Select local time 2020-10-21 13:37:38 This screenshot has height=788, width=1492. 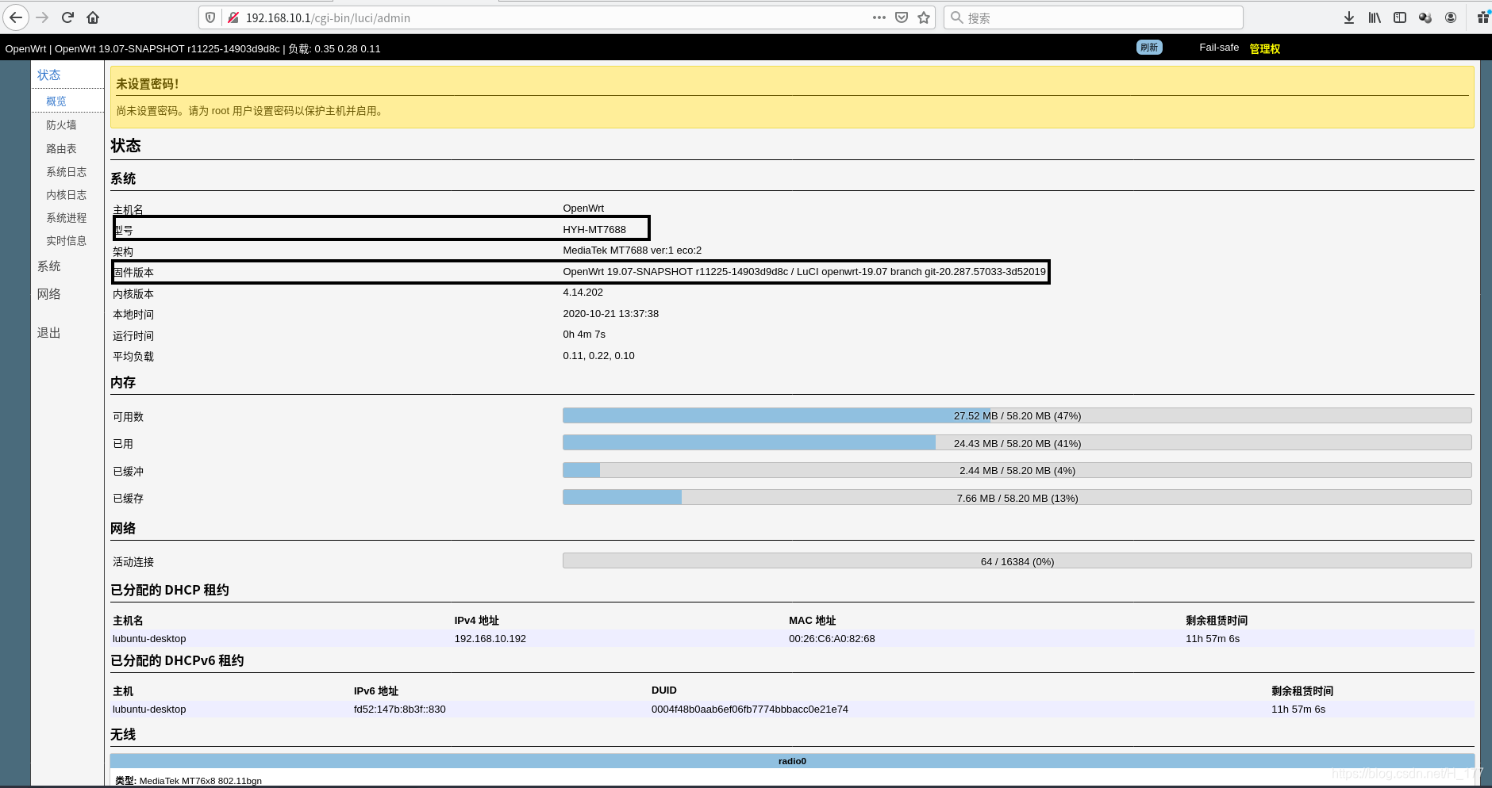611,314
